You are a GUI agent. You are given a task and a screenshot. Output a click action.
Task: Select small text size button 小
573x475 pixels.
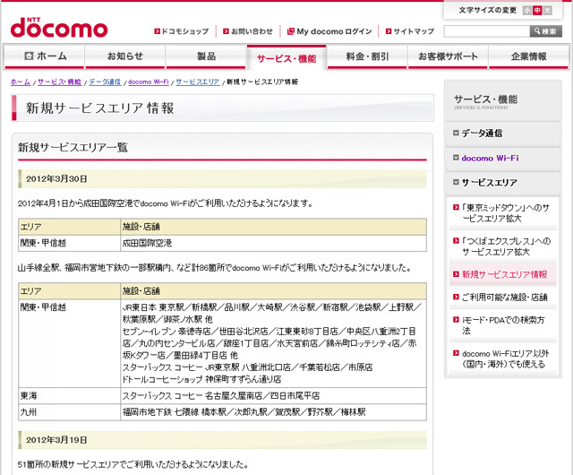(526, 10)
